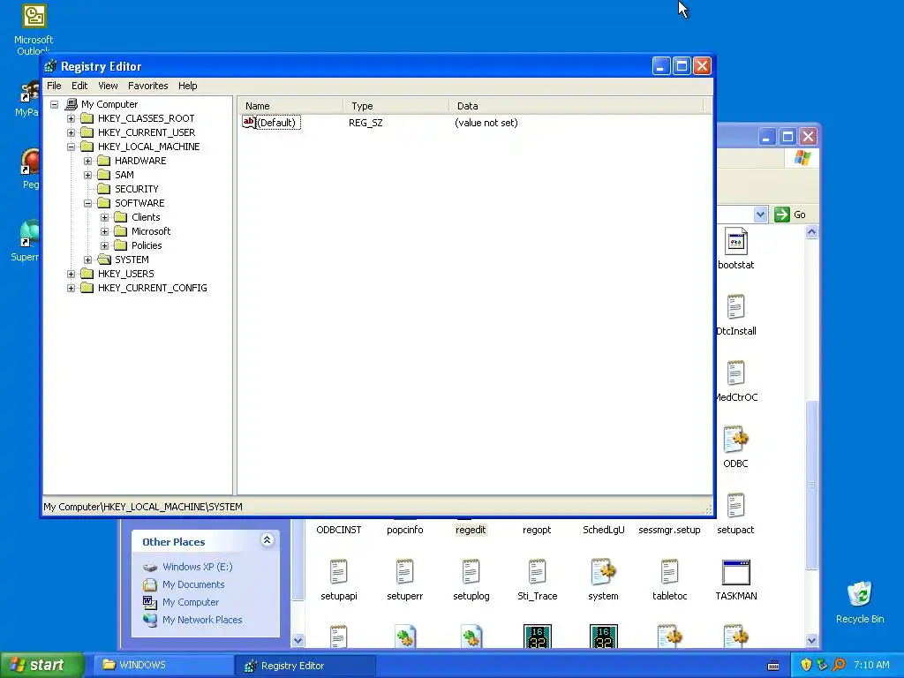Image resolution: width=904 pixels, height=678 pixels.
Task: Collapse the SOFTWARE subkey
Action: click(87, 203)
